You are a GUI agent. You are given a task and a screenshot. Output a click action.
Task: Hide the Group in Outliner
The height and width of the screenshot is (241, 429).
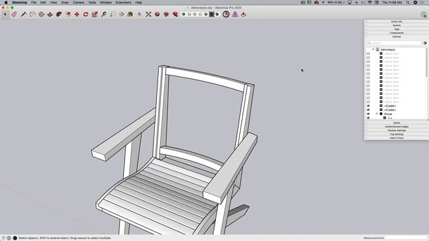[368, 114]
